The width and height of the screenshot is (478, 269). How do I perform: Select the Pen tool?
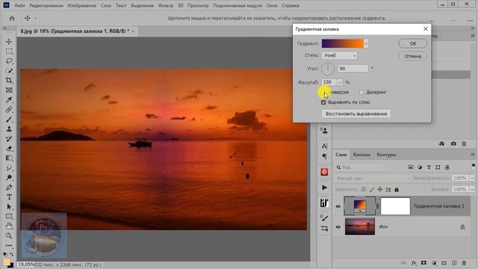9,188
